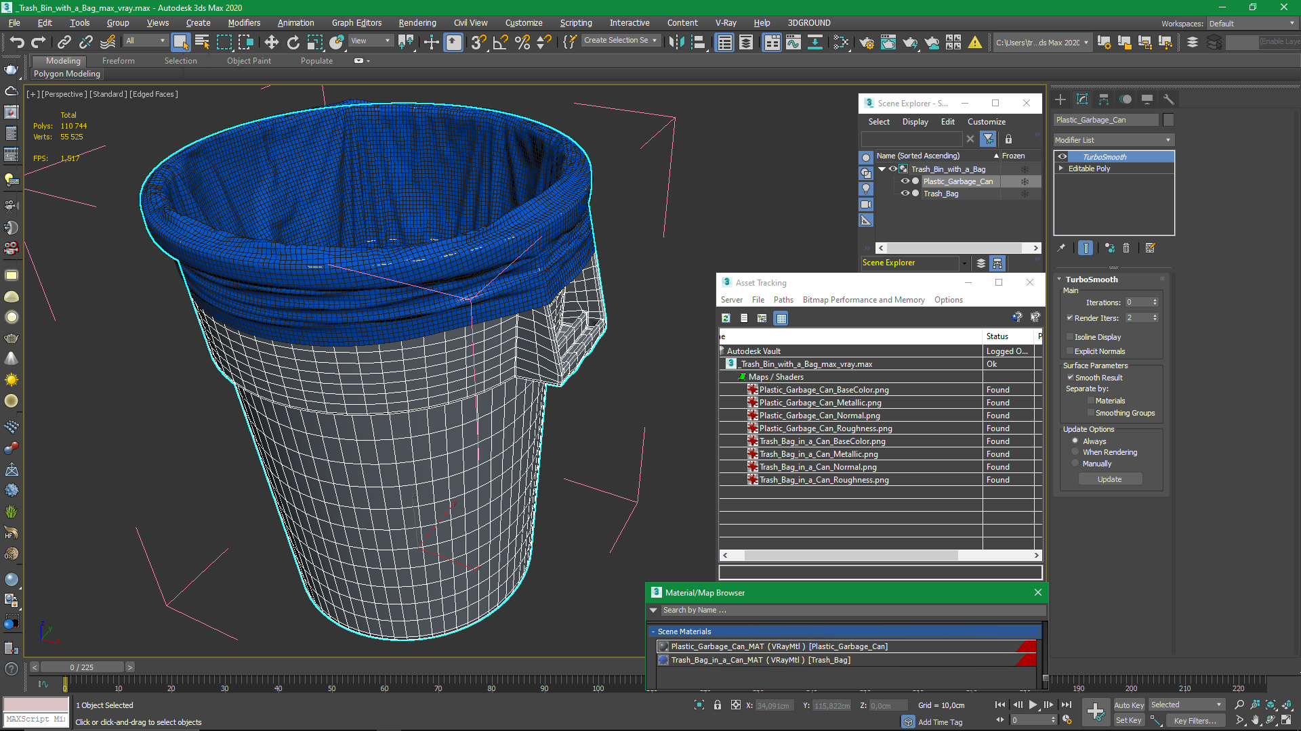1301x731 pixels.
Task: Toggle TurboSmooth modifier eye visibility
Action: click(1062, 156)
